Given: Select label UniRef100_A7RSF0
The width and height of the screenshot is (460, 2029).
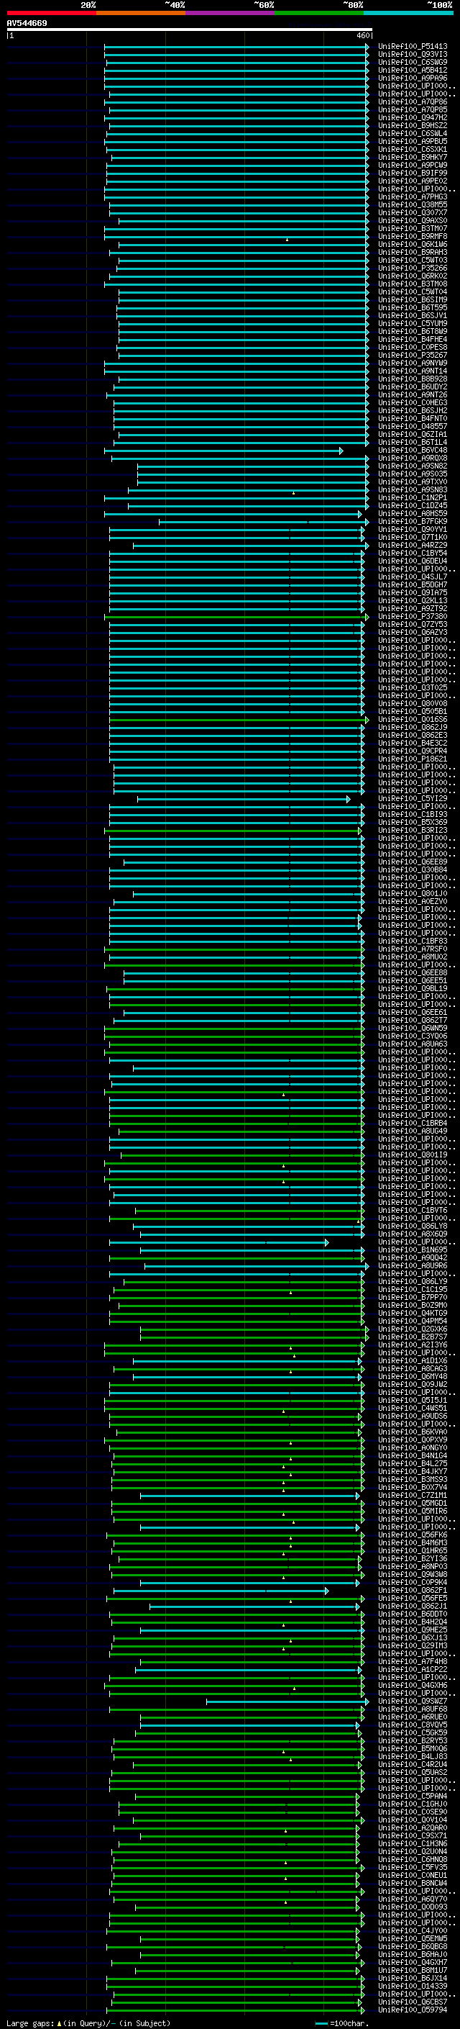Looking at the screenshot, I should [x=413, y=949].
